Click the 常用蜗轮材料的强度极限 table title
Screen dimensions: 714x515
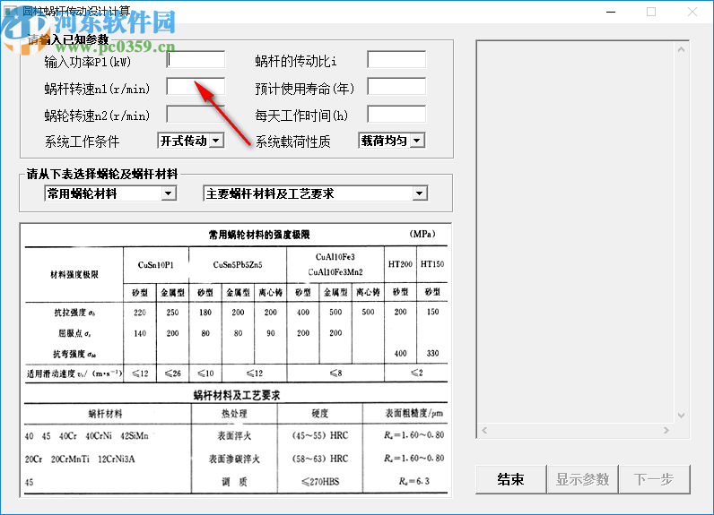pyautogui.click(x=259, y=235)
